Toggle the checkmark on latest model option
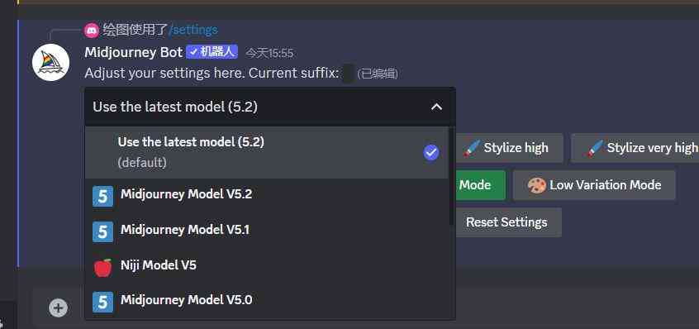Image resolution: width=699 pixels, height=329 pixels. pyautogui.click(x=431, y=153)
